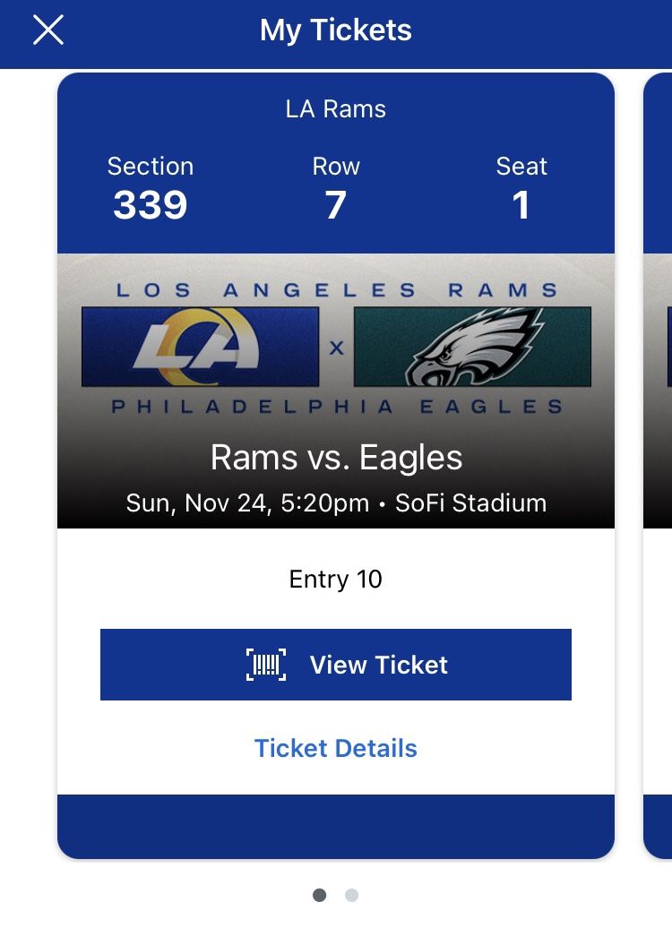Select the second page indicator dot

pos(352,893)
